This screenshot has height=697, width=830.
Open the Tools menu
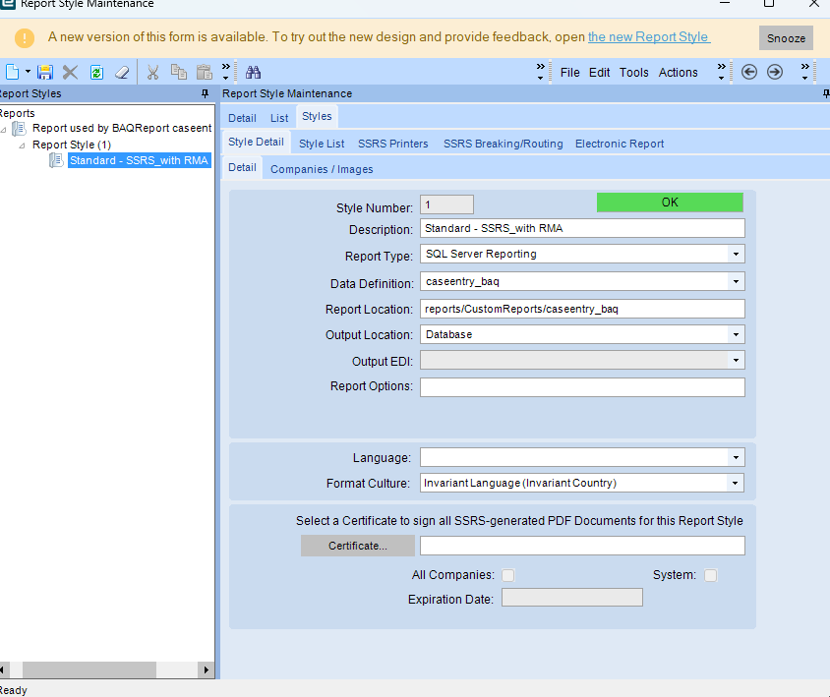pos(634,73)
